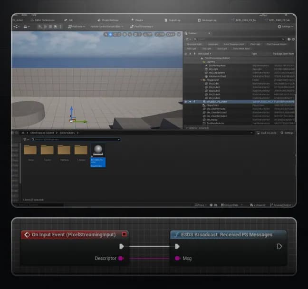Screen dimensions: 308x289
Task: Open the Pixel Streaming dropdown
Action: tap(142, 27)
